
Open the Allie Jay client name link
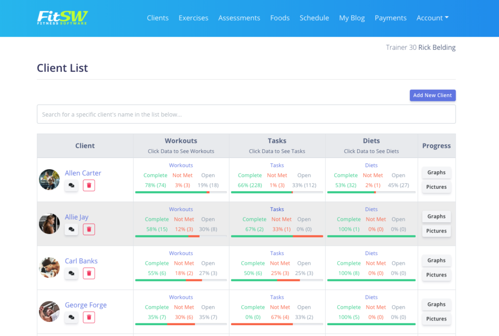(77, 217)
